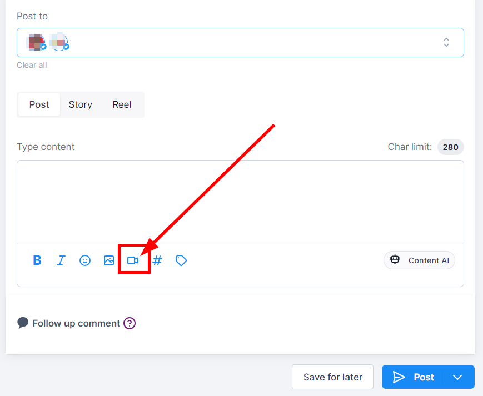Image resolution: width=483 pixels, height=396 pixels.
Task: Switch to the Post tab
Action: click(x=39, y=104)
